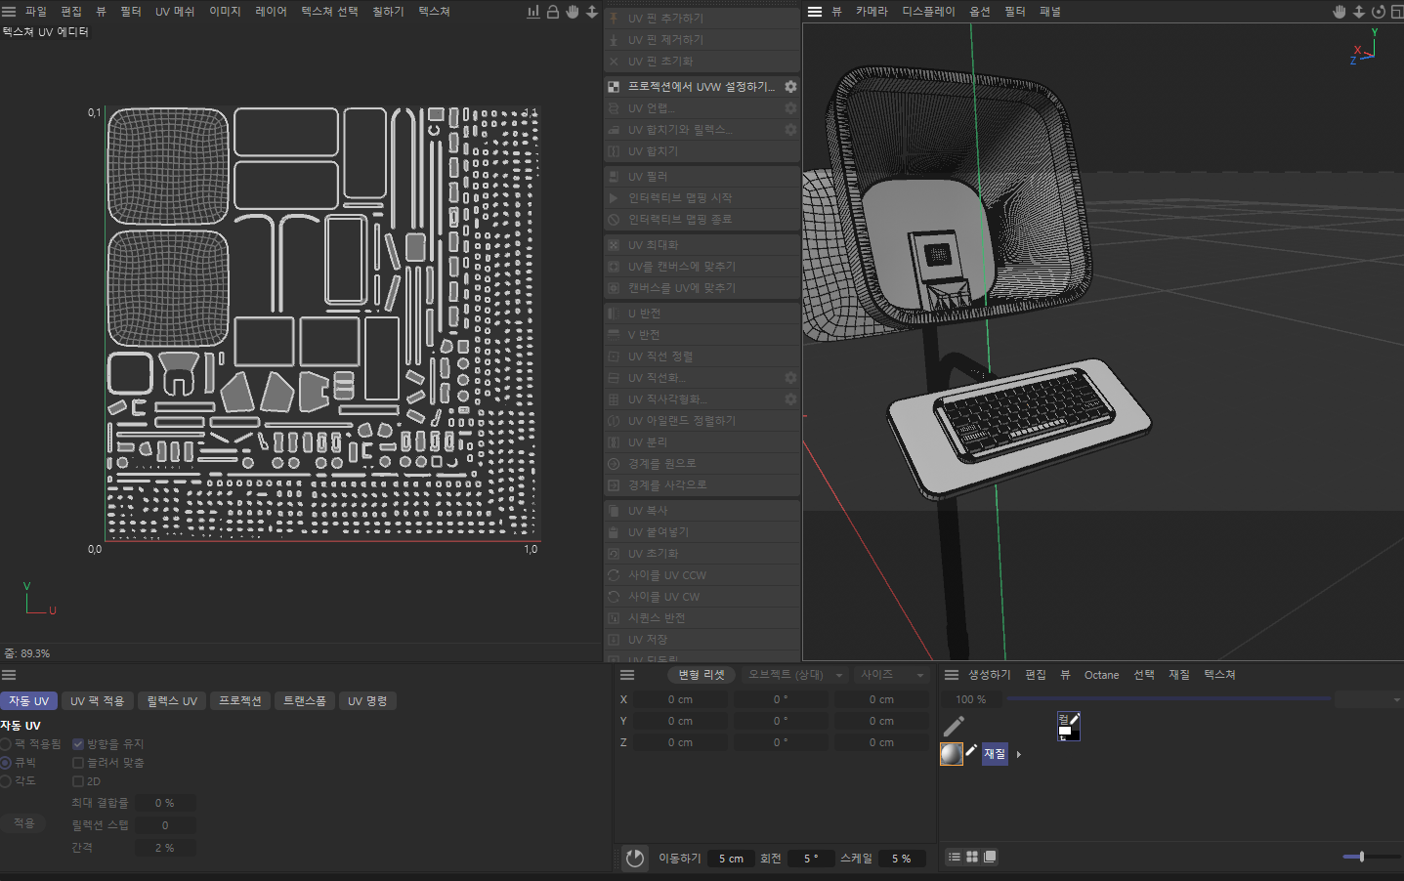This screenshot has height=881, width=1404.
Task: Click the gear icon next to UV 직선화
Action: point(790,378)
